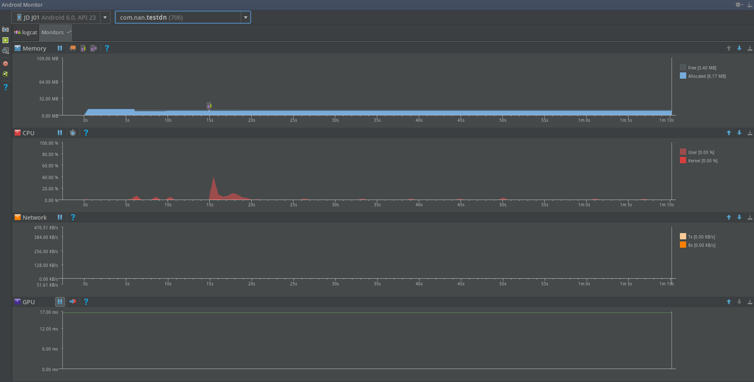Viewport: 754px width, 382px height.
Task: Move Memory monitor down
Action: (739, 48)
